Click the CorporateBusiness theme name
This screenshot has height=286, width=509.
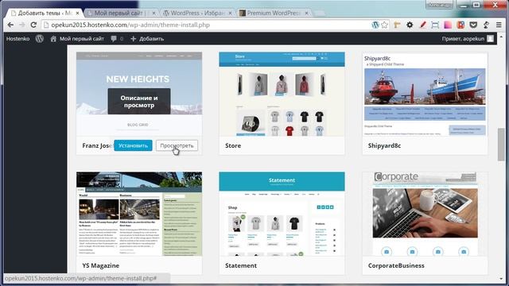coord(396,265)
